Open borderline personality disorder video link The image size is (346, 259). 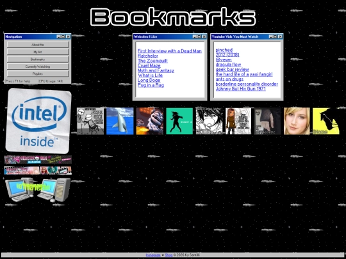click(x=247, y=84)
